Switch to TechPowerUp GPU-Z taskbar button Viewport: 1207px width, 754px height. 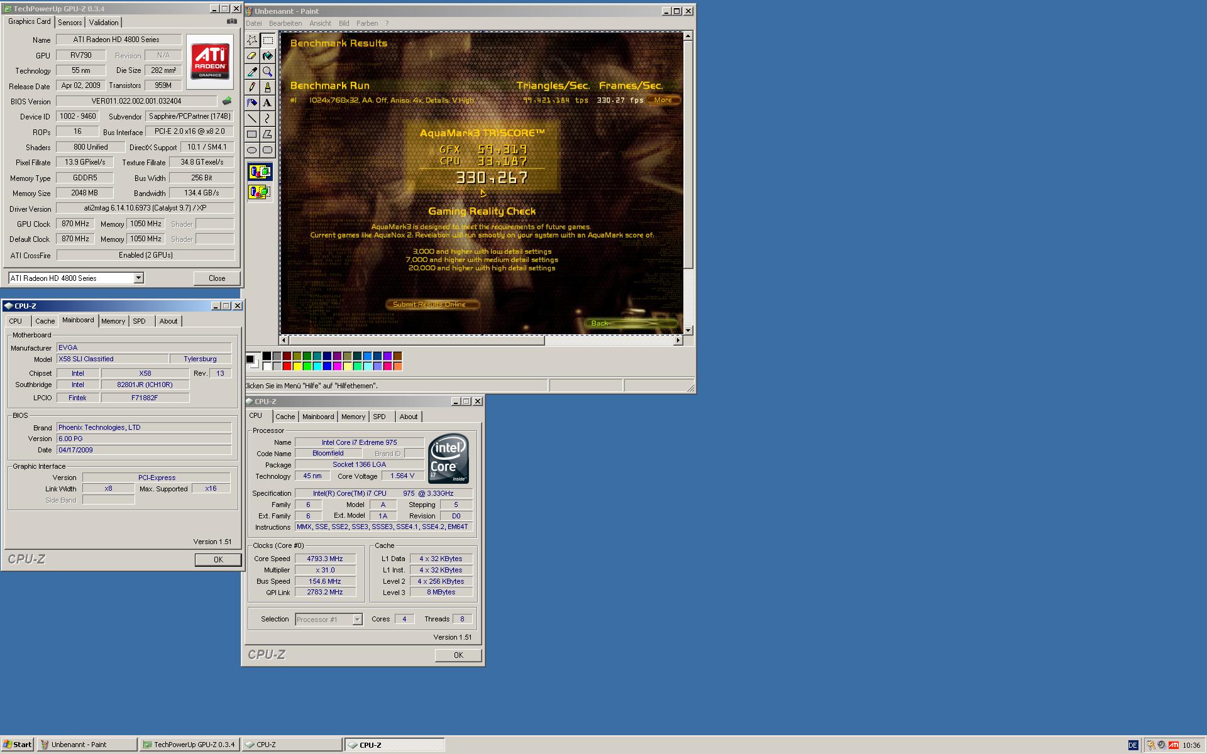click(190, 745)
